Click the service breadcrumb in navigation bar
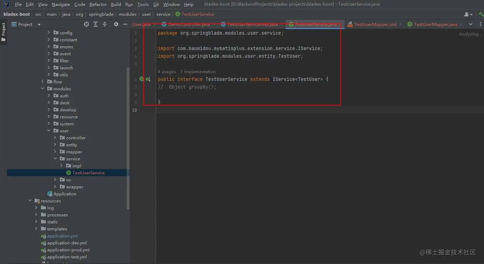484x264 pixels. pyautogui.click(x=163, y=14)
